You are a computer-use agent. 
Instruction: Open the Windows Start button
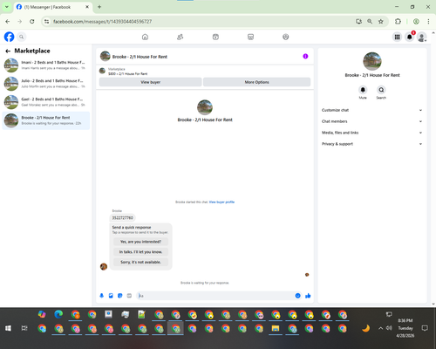point(8,328)
